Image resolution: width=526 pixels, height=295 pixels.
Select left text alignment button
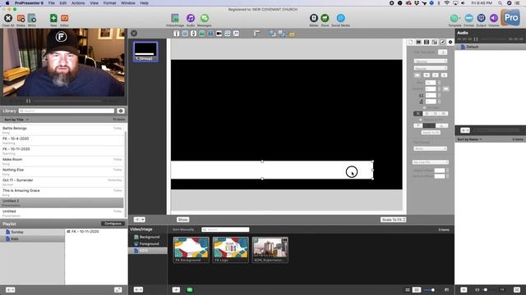tap(418, 114)
